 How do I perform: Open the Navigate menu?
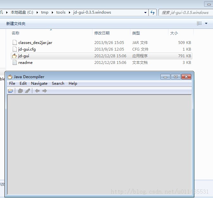tap(39, 84)
